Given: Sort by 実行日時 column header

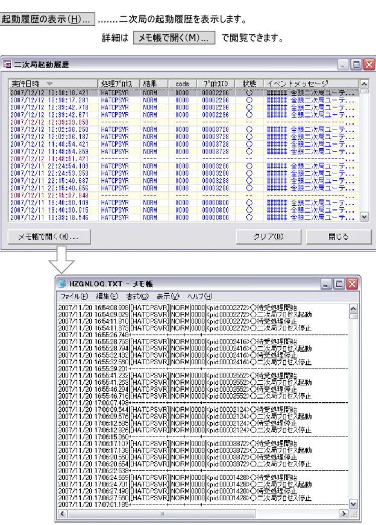Looking at the screenshot, I should click(x=53, y=83).
